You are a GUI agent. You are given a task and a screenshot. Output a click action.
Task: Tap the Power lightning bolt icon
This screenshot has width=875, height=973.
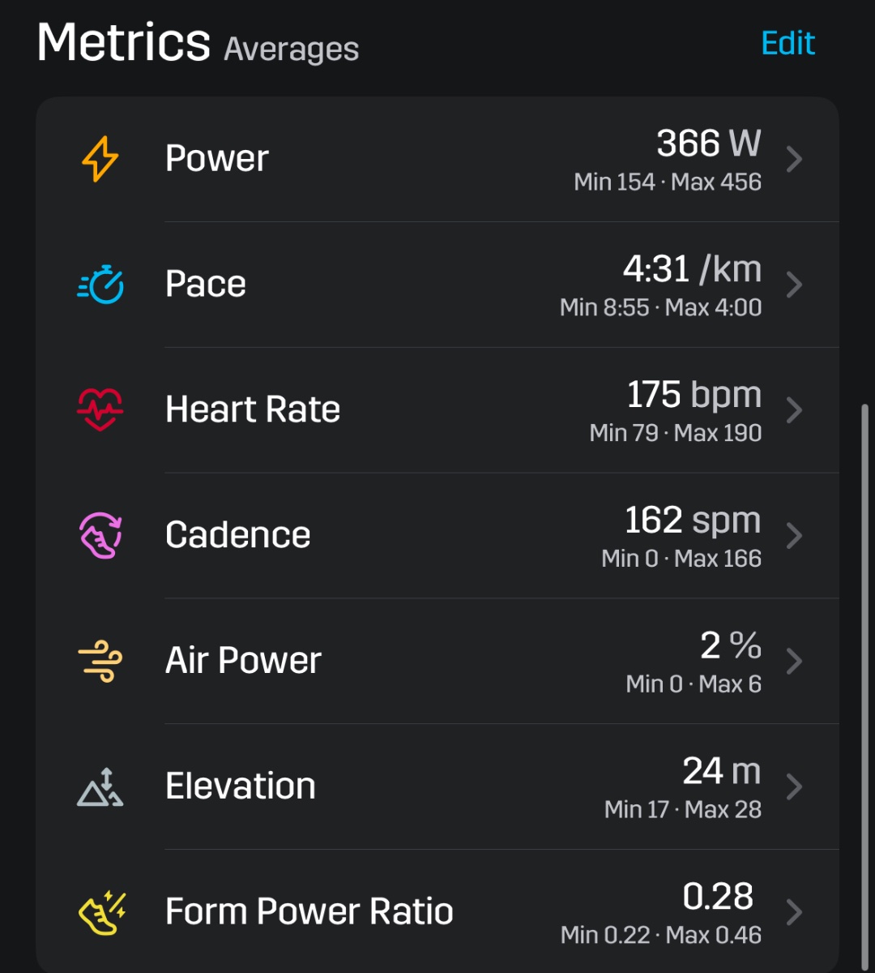[100, 159]
